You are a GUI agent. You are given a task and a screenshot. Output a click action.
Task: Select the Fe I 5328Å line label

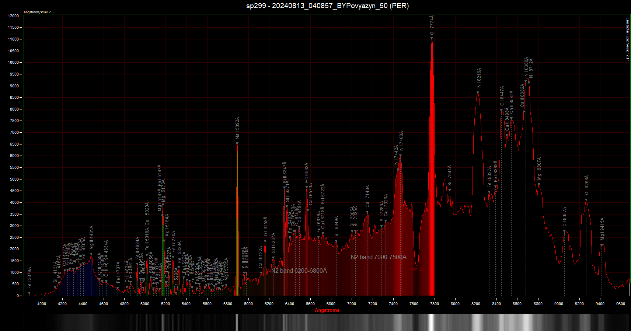[x=179, y=252]
